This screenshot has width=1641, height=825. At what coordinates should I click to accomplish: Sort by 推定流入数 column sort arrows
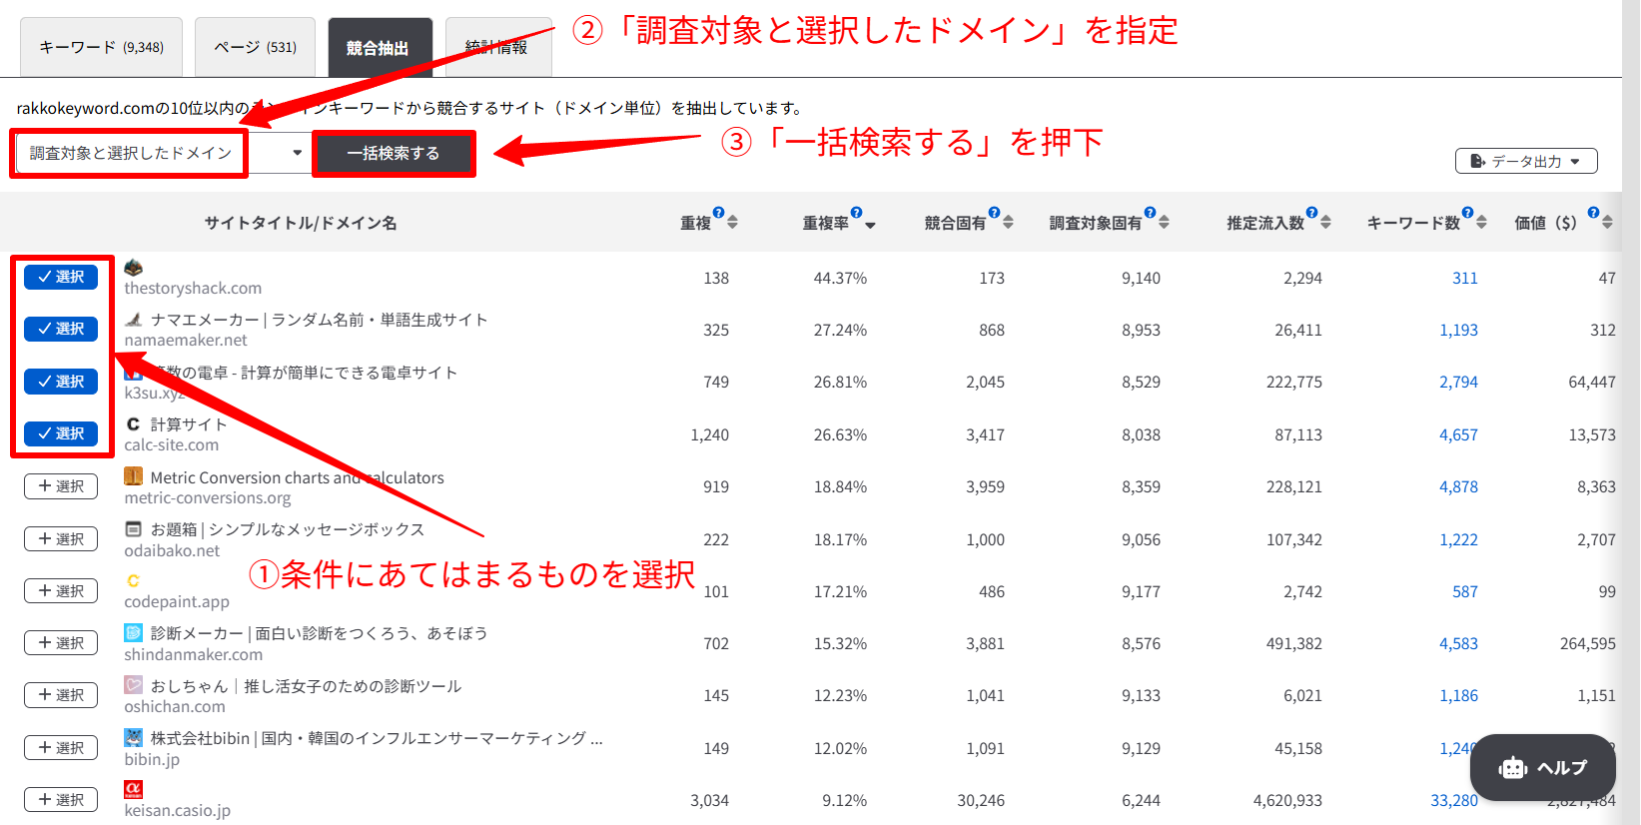click(x=1325, y=222)
